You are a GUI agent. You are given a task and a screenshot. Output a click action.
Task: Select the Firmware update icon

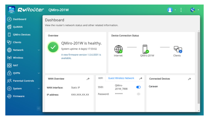9,96
